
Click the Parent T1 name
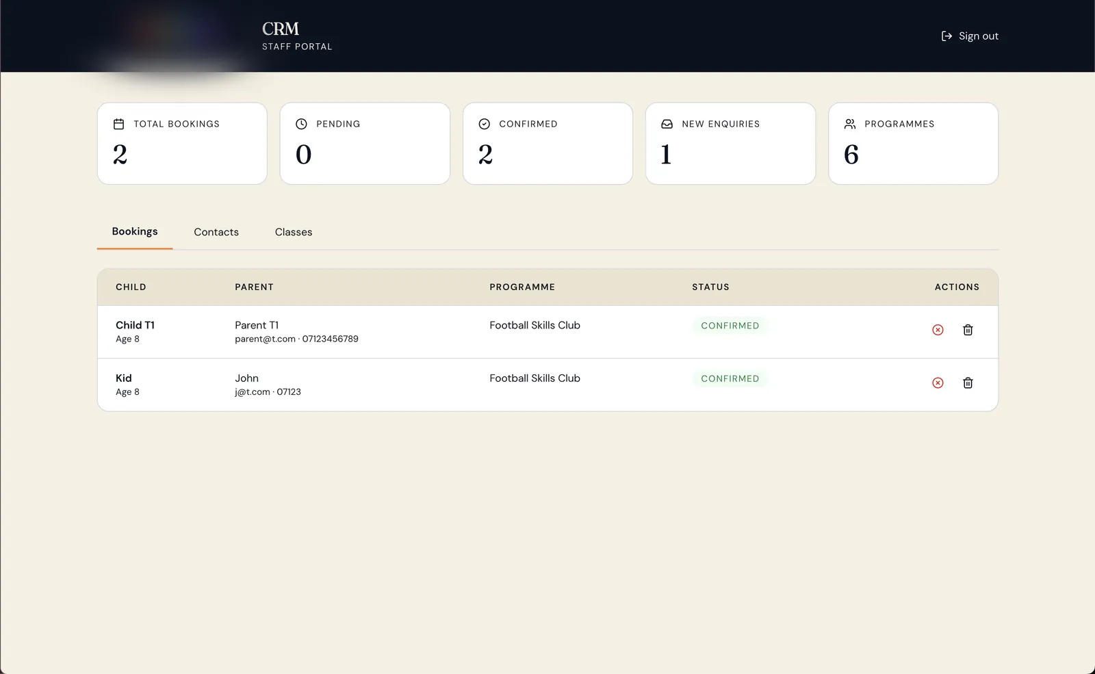257,325
